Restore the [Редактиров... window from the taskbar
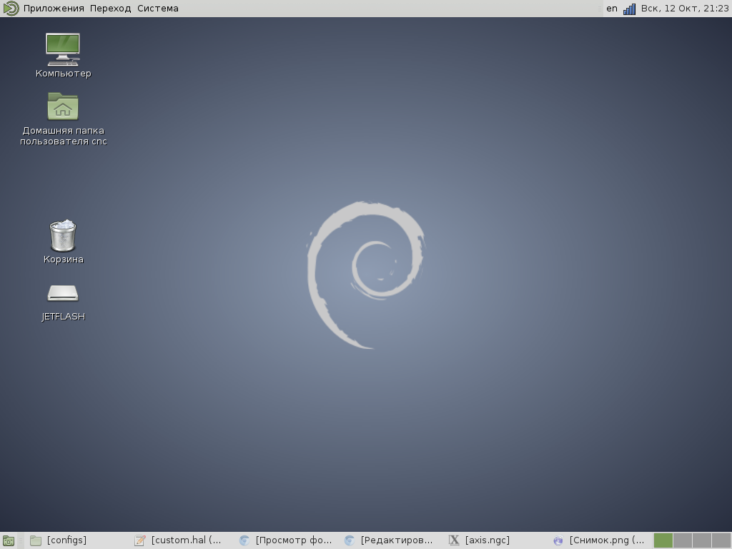Viewport: 732px width, 549px height. (x=391, y=540)
